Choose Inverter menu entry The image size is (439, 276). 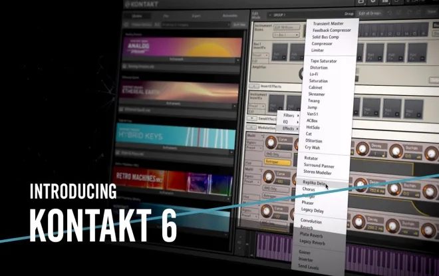point(305,260)
